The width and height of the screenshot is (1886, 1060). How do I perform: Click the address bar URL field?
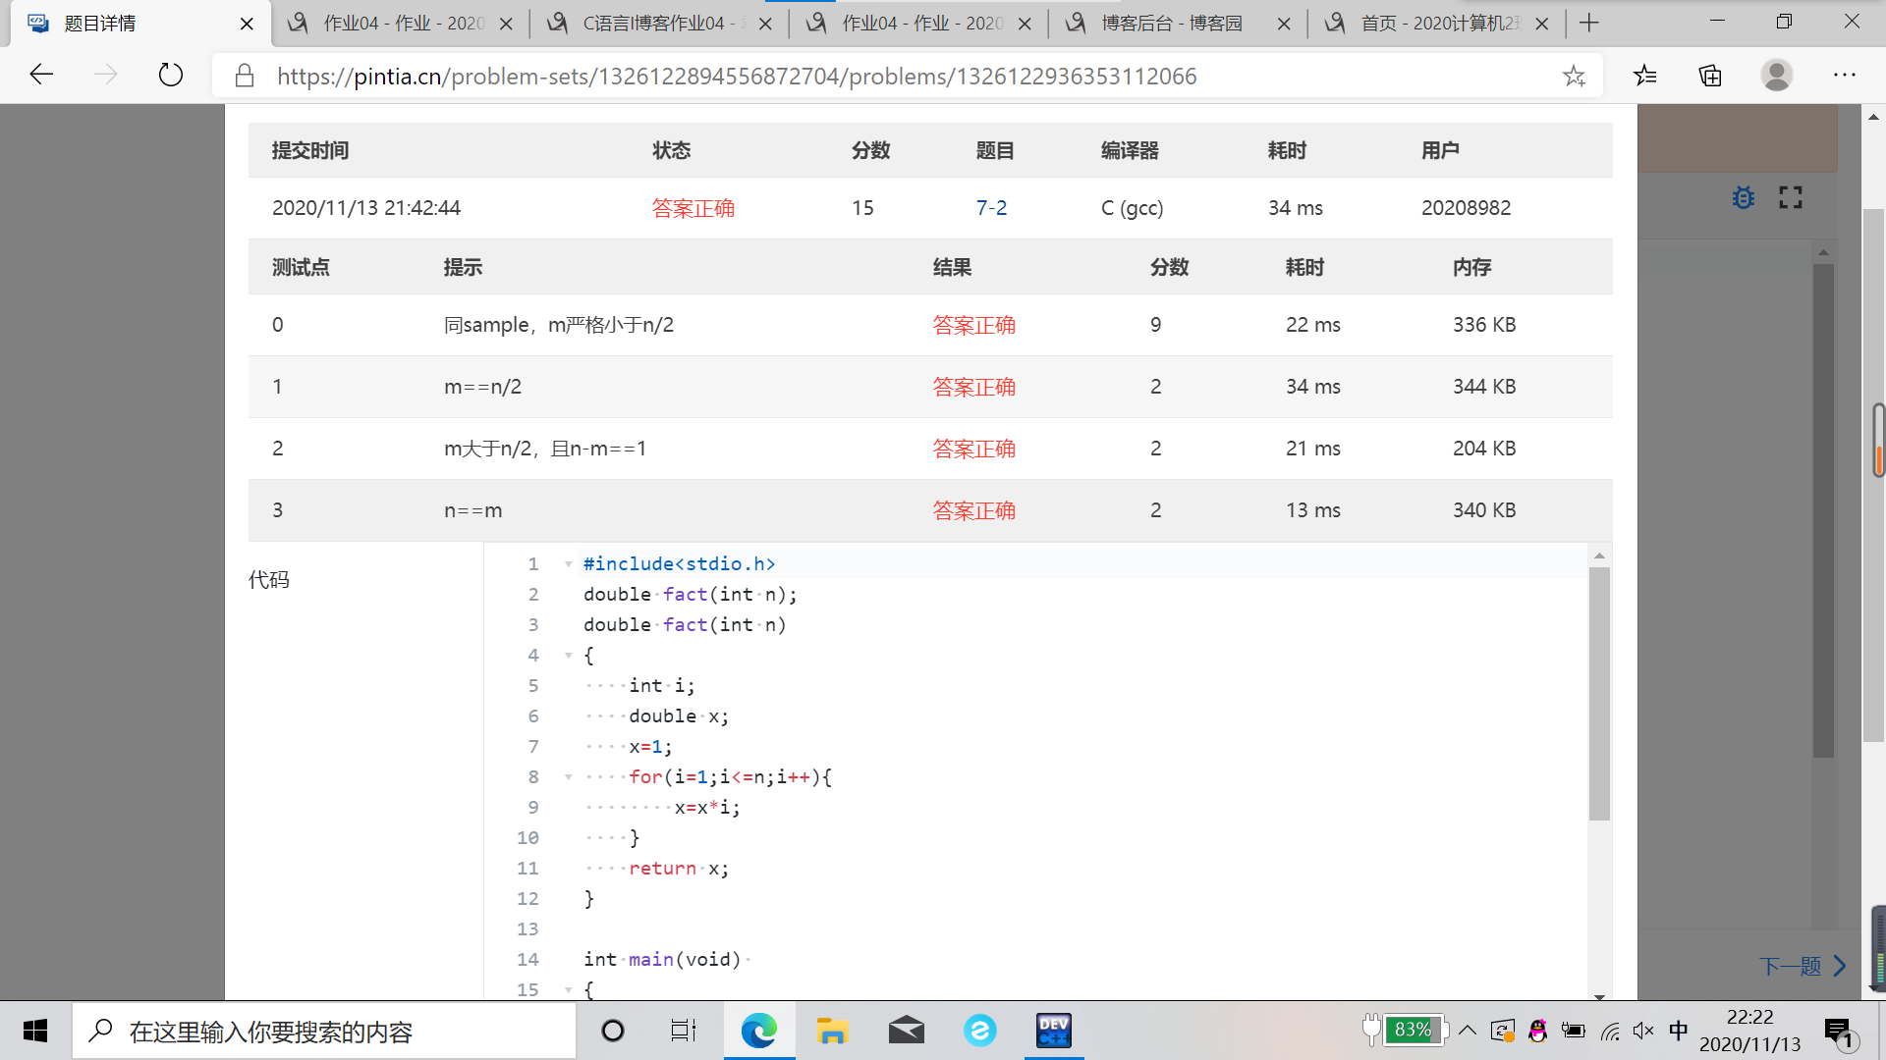pyautogui.click(x=737, y=76)
